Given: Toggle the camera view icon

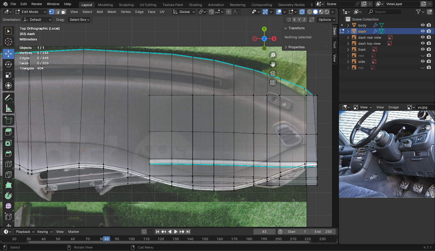Looking at the screenshot, I should [273, 73].
